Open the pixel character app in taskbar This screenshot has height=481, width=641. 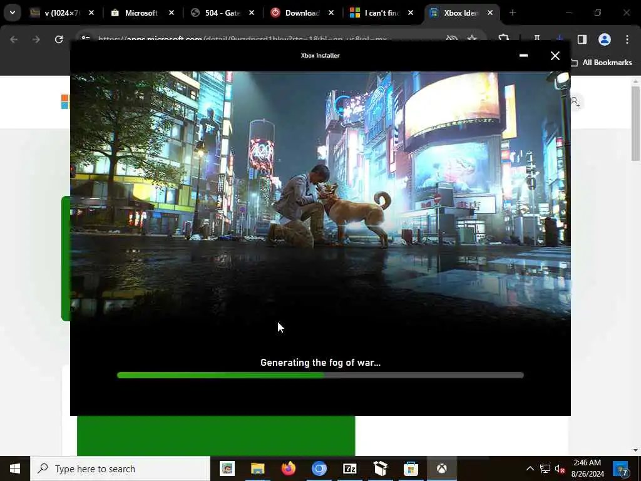point(227,468)
